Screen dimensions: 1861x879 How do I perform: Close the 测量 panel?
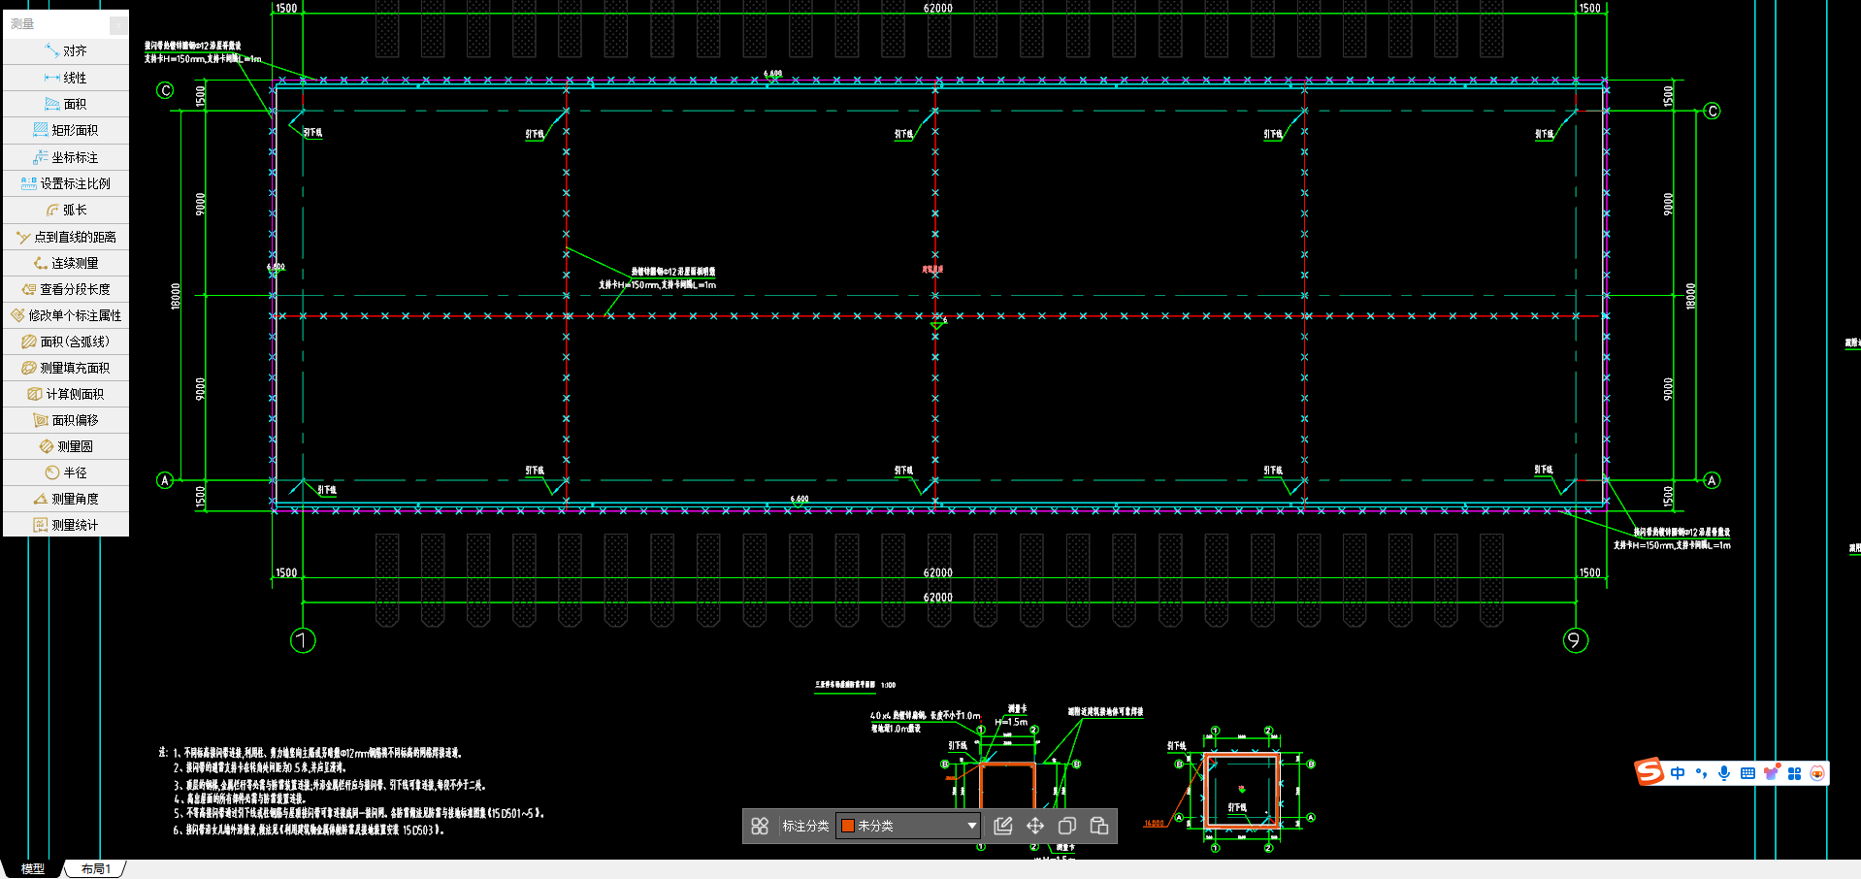point(118,24)
